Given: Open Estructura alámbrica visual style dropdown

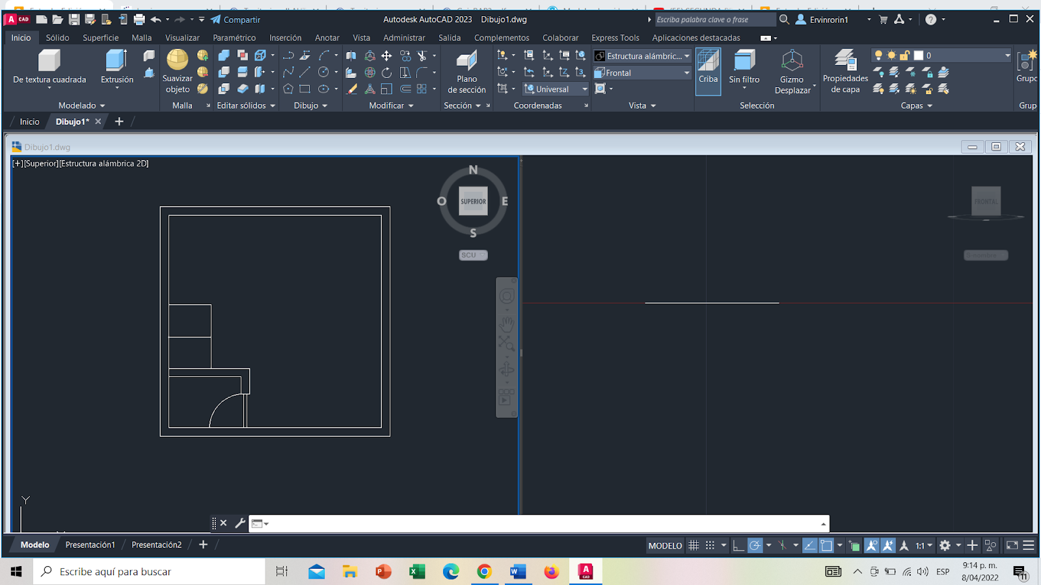Looking at the screenshot, I should (643, 56).
